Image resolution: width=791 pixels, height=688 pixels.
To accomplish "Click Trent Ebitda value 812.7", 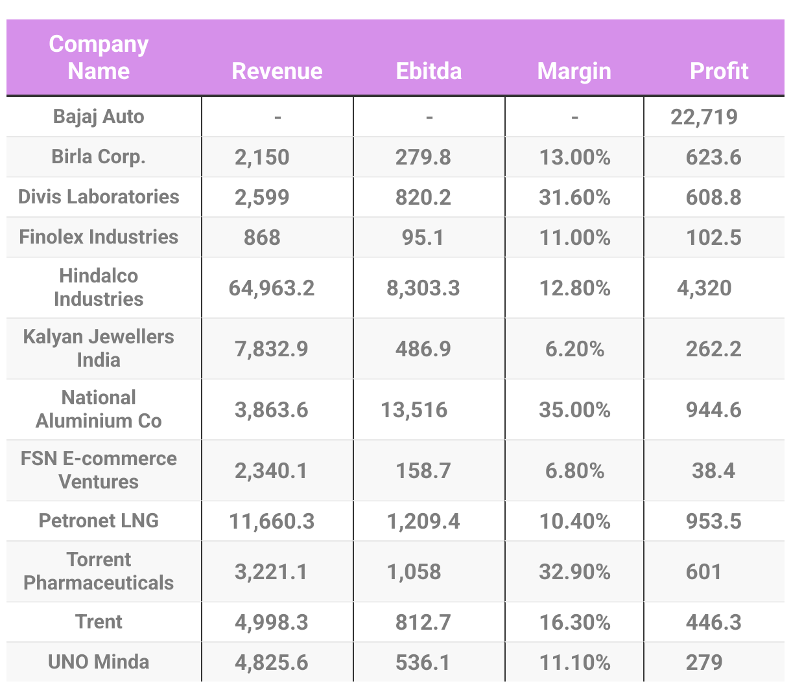I will 423,623.
